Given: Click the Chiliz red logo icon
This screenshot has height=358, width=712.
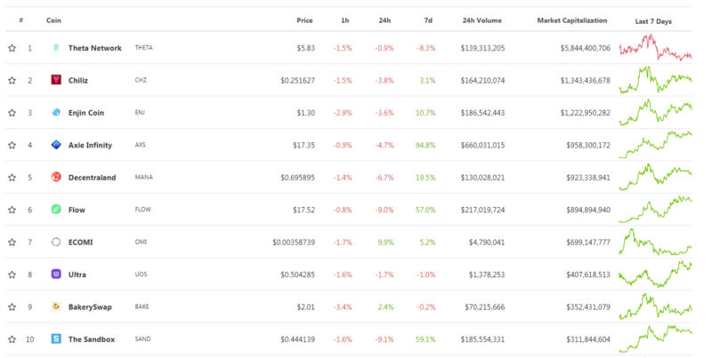Looking at the screenshot, I should (56, 80).
